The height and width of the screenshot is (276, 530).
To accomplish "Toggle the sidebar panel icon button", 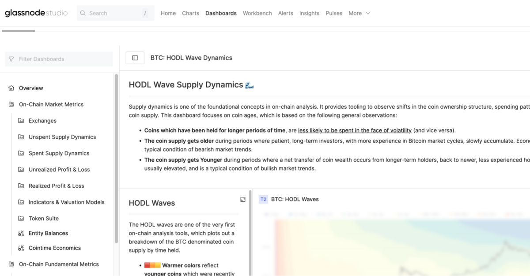I will 135,58.
